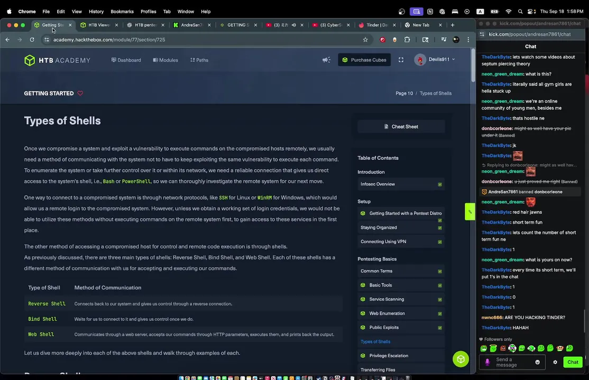Toggle Basic Tools completion checkbox
Image resolution: width=589 pixels, height=380 pixels.
(x=439, y=286)
